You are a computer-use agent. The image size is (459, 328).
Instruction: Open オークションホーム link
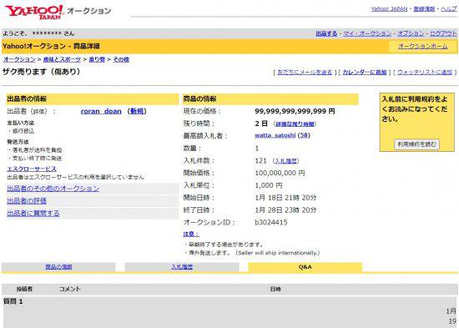coord(423,46)
